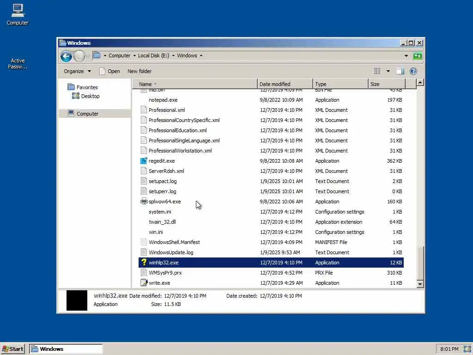
Task: Sort by the Type column header
Action: tap(340, 84)
